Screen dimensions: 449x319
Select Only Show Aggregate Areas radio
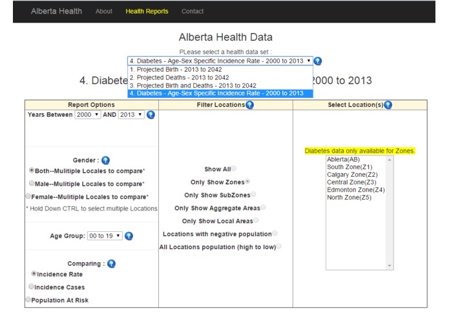click(263, 207)
